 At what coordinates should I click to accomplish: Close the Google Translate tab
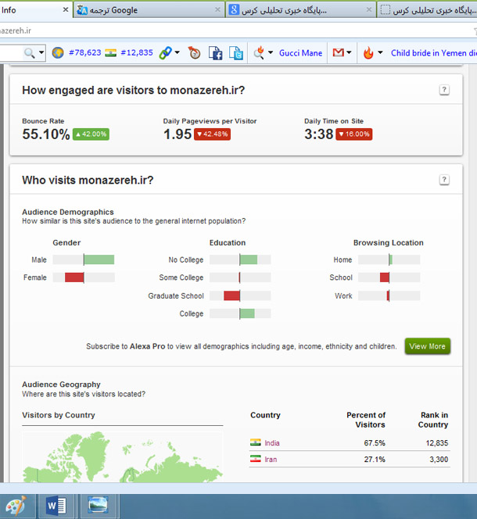pyautogui.click(x=217, y=10)
